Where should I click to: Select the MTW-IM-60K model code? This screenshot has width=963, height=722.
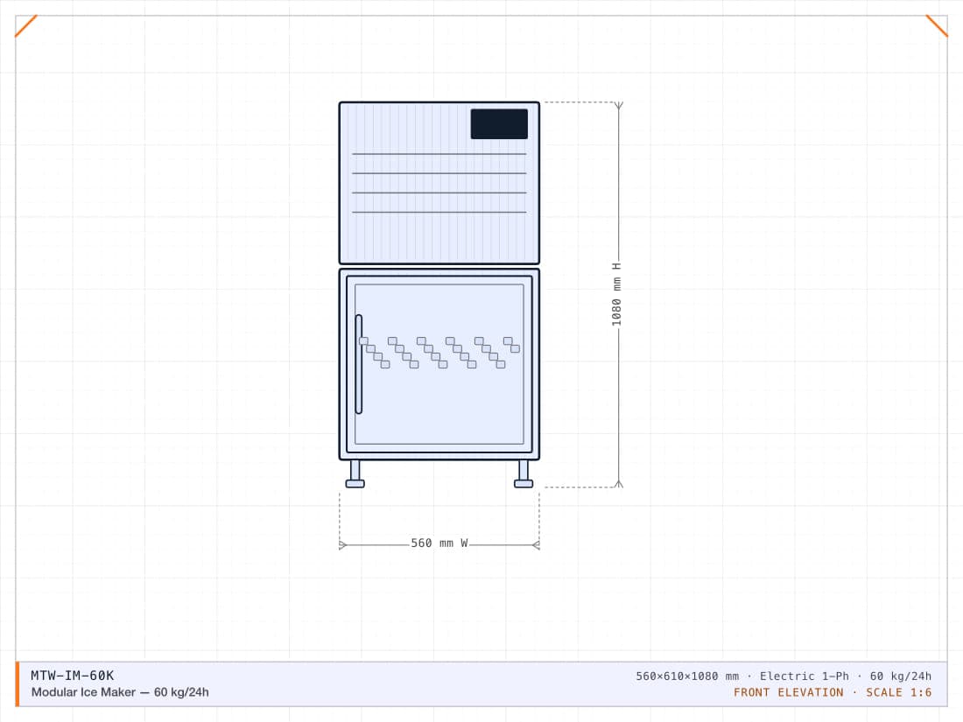73,676
